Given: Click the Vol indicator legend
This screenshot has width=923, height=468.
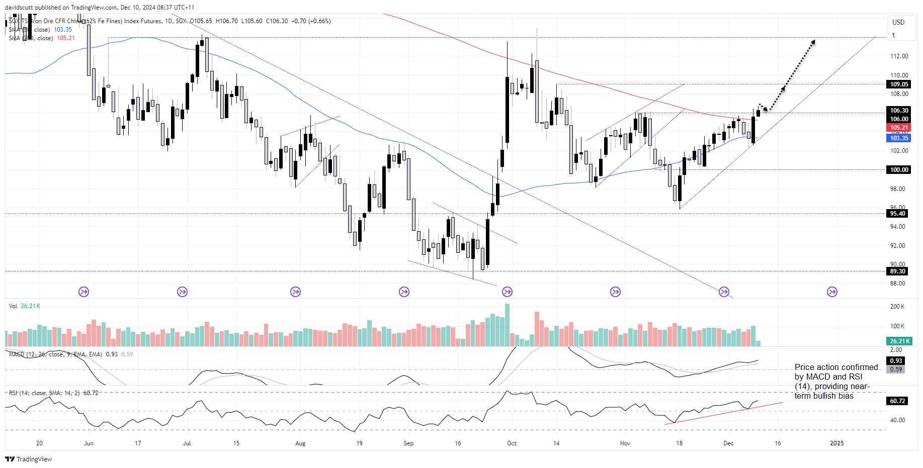Looking at the screenshot, I should (25, 306).
